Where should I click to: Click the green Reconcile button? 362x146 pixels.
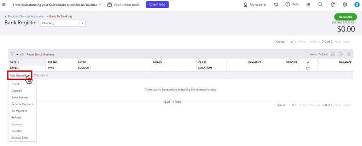coord(345,17)
